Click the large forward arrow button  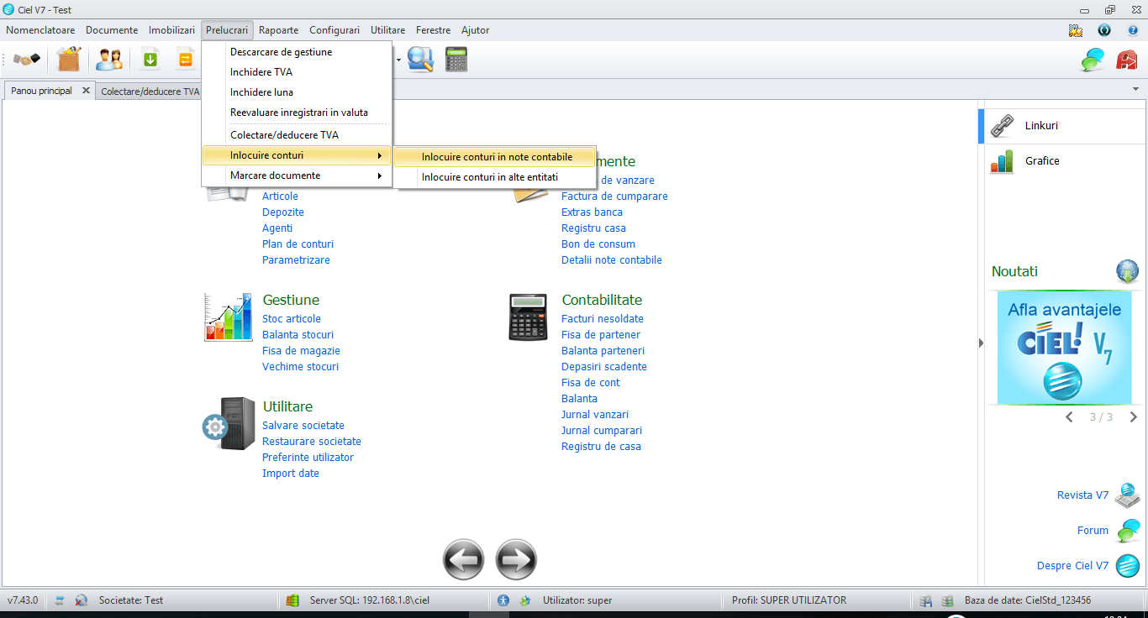click(516, 560)
